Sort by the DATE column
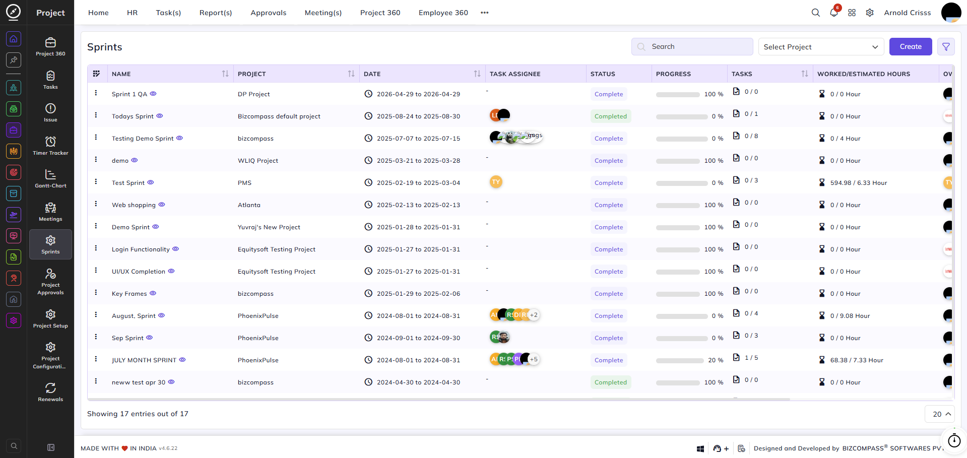This screenshot has height=458, width=967. coord(477,74)
